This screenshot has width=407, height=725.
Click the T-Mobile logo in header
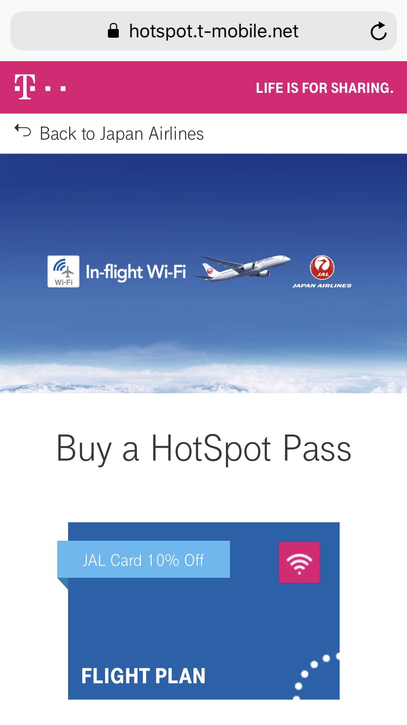click(25, 87)
